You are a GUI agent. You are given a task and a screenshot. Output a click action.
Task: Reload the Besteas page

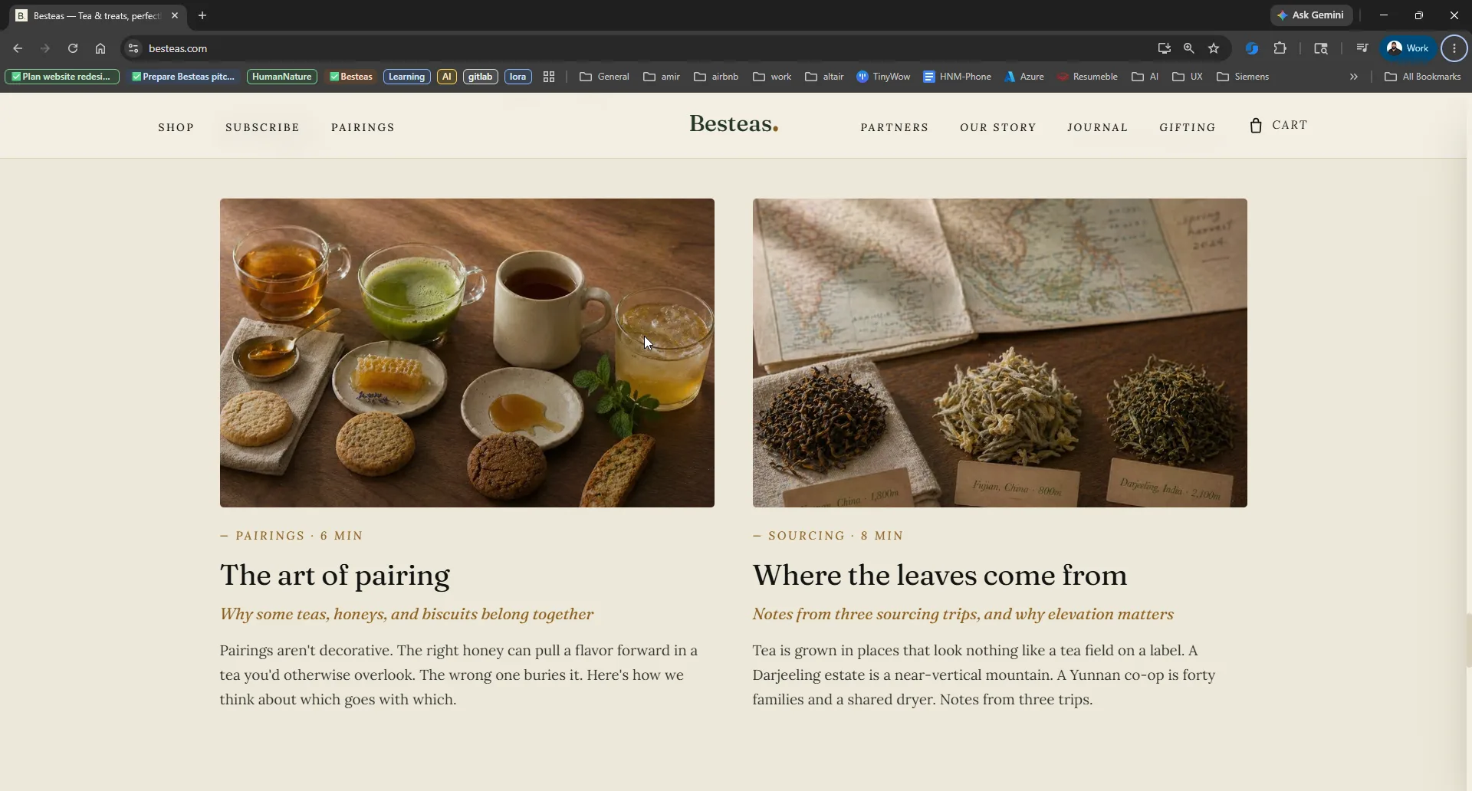coord(73,48)
